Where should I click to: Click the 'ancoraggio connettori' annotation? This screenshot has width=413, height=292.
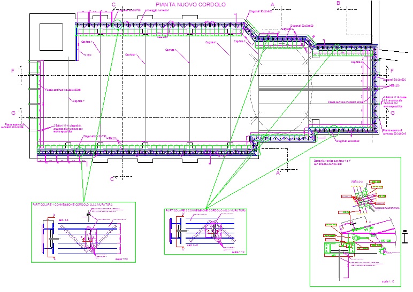(157, 10)
